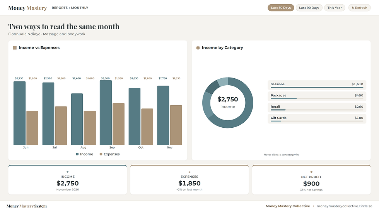Select the July expenses bar
The height and width of the screenshot is (211, 379).
pos(61,126)
